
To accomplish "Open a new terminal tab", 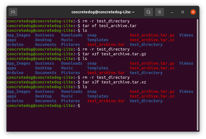I will 13,12.
